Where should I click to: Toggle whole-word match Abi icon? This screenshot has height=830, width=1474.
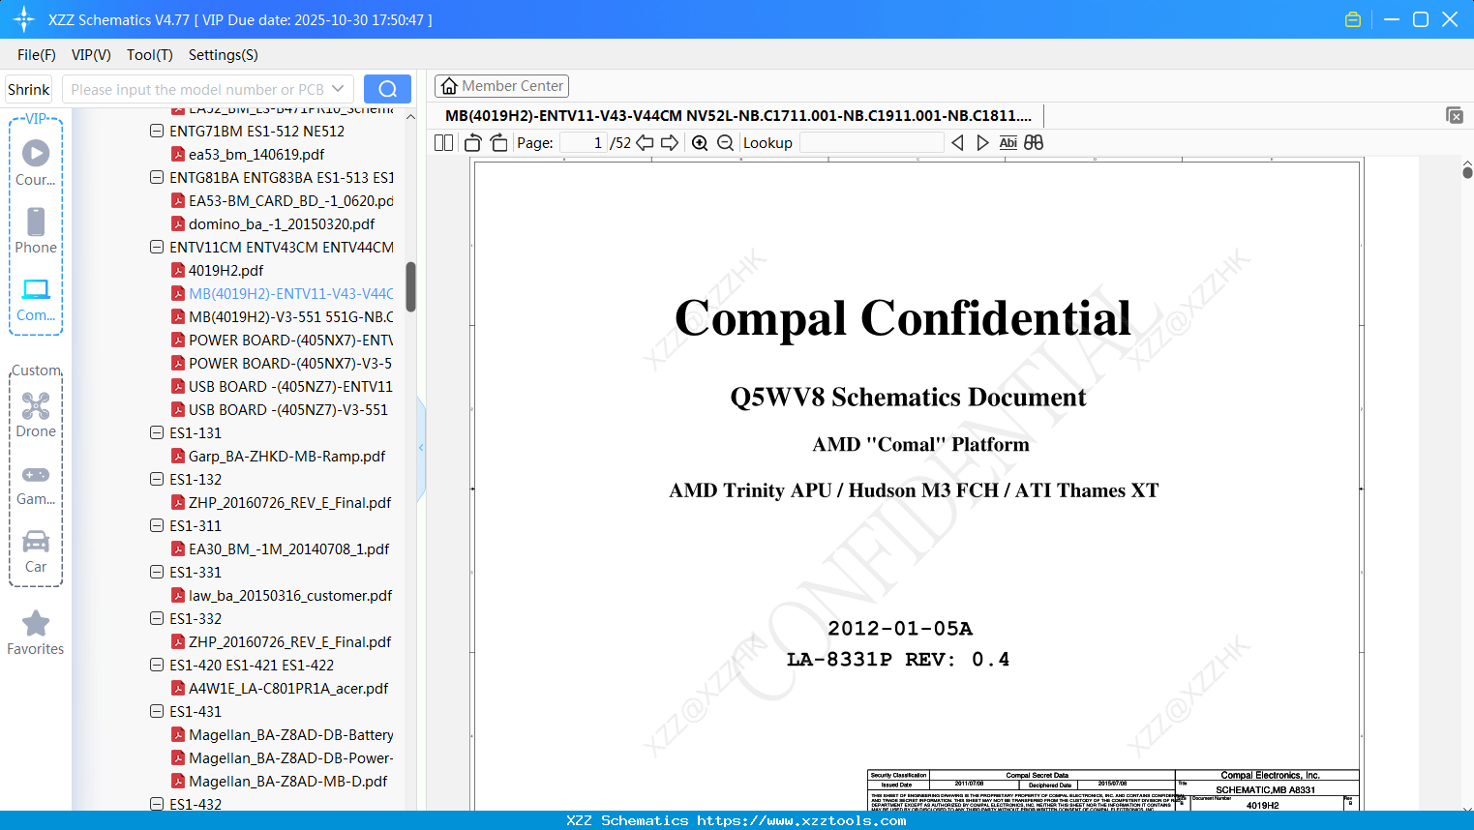(x=1008, y=143)
